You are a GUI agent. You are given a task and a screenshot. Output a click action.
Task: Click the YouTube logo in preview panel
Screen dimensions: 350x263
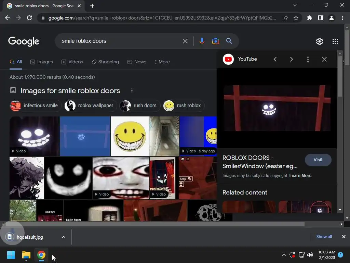(228, 59)
